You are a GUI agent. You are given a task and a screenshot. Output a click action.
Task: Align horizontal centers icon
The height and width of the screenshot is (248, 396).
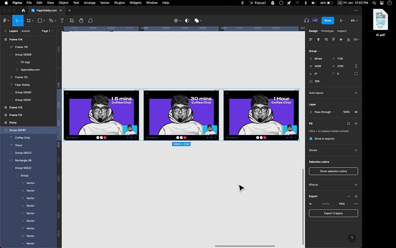[318, 39]
